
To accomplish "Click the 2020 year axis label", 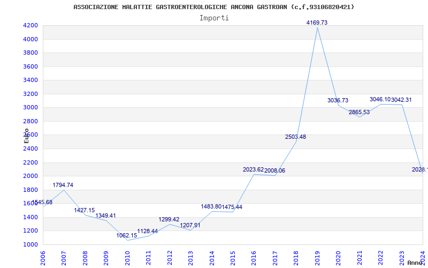I will [x=339, y=258].
